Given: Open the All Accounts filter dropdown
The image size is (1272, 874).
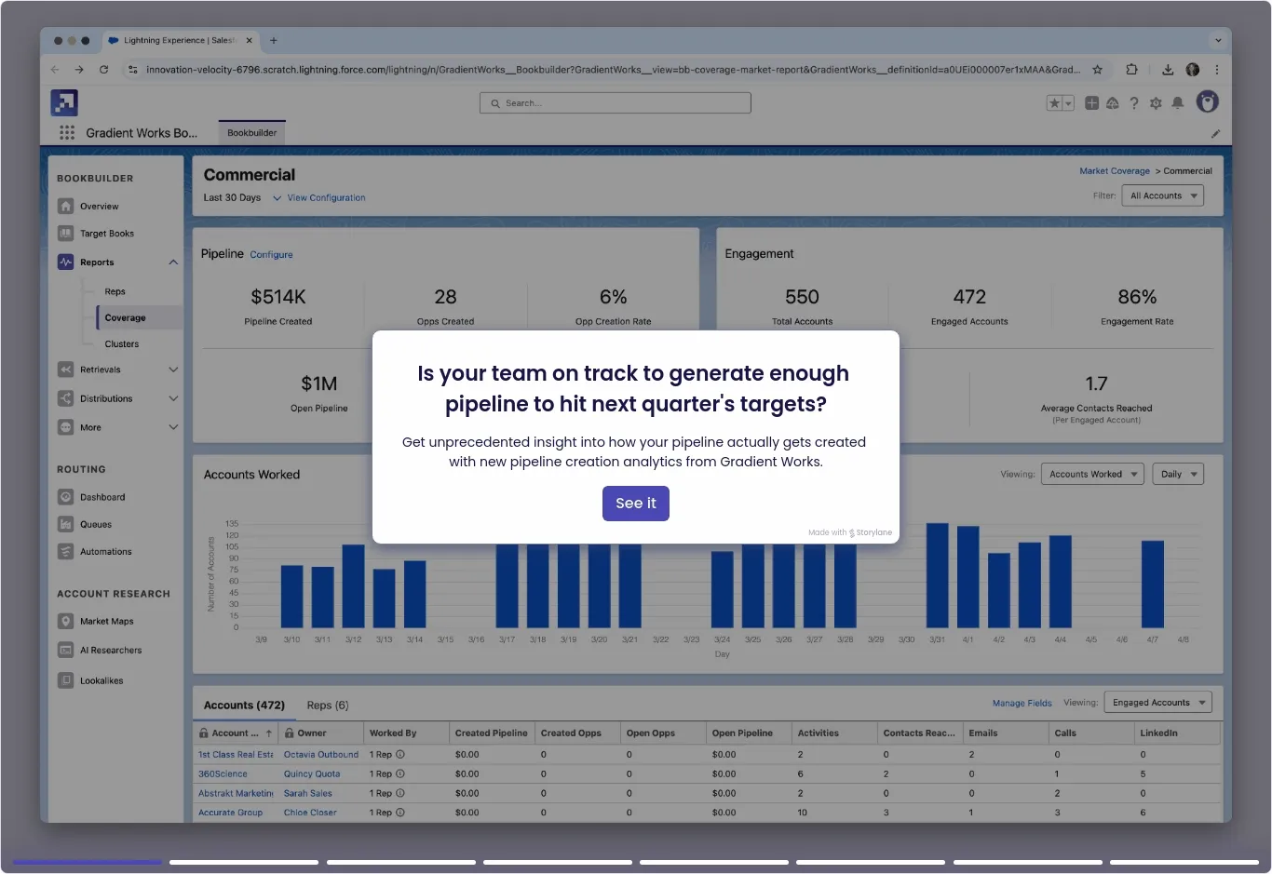Looking at the screenshot, I should point(1162,195).
